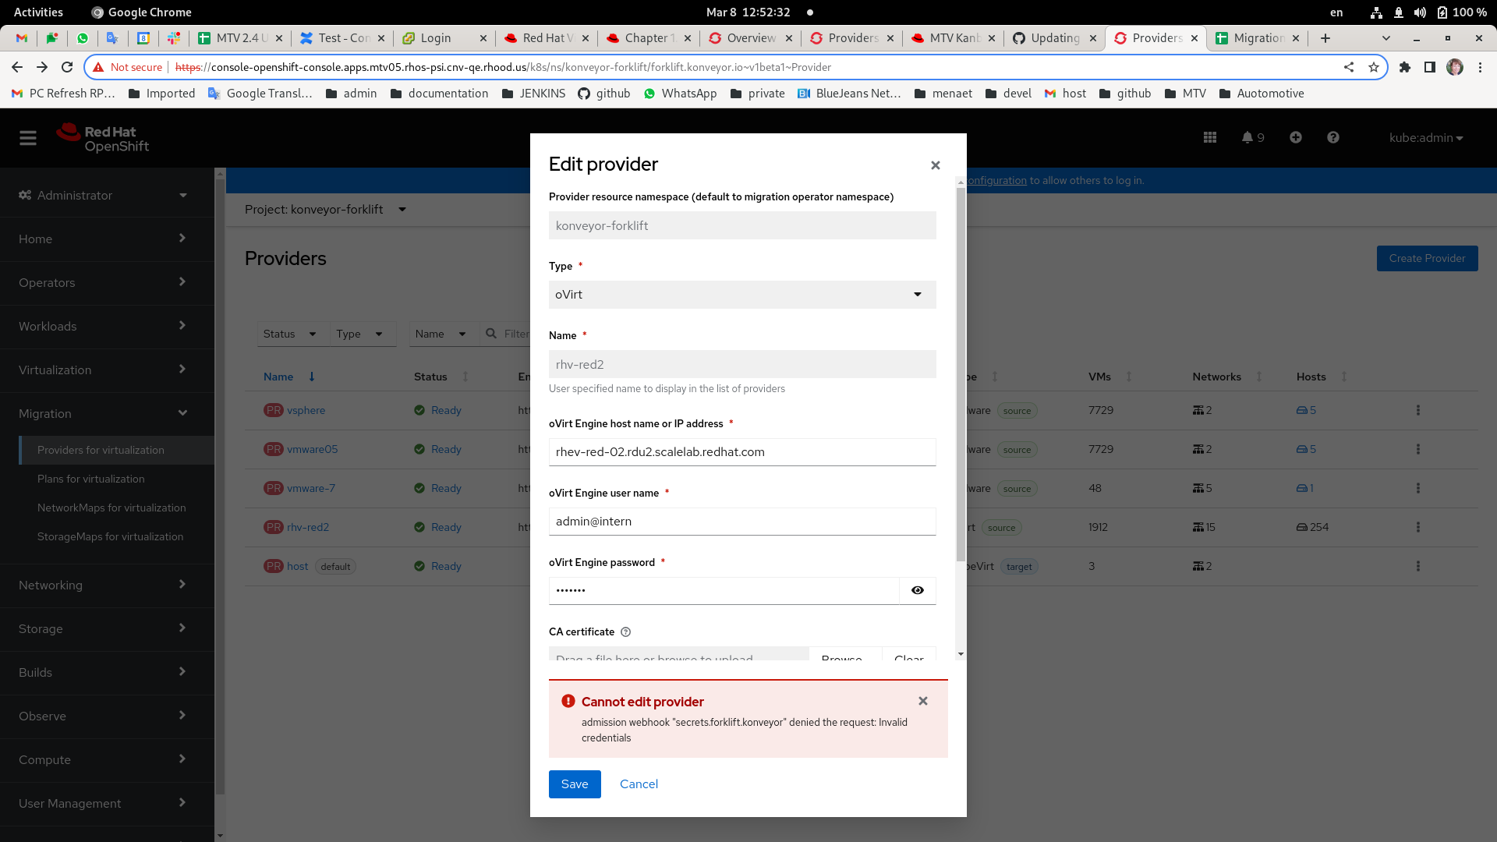Open the Status filter dropdown

(x=291, y=334)
